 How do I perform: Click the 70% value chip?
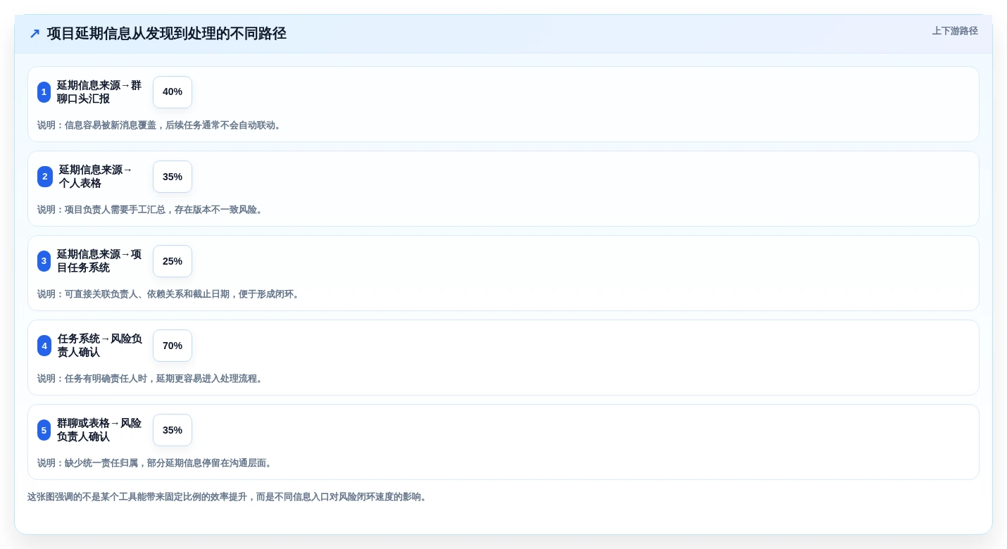coord(173,346)
